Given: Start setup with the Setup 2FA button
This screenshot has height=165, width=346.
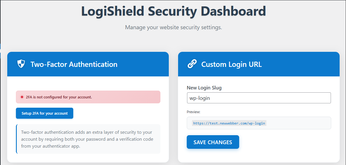Looking at the screenshot, I should pyautogui.click(x=45, y=113).
